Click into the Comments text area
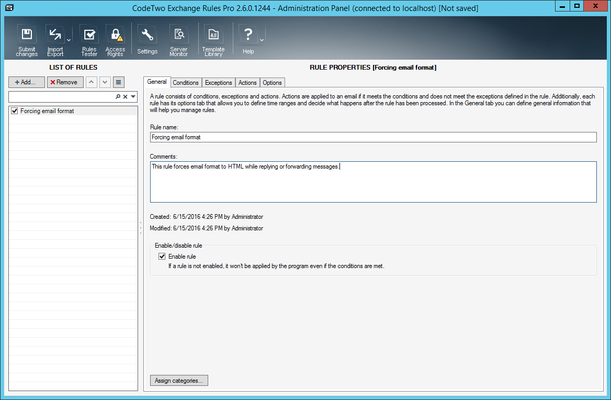The image size is (611, 400). [374, 182]
